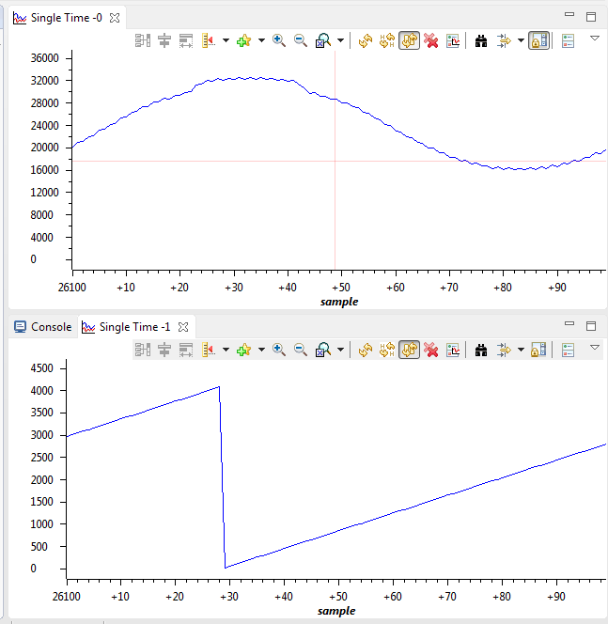608x624 pixels.
Task: Click the binoculars find icon in Single Time -1
Action: point(481,350)
